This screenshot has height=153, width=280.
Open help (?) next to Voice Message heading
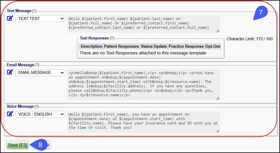[x=36, y=107]
